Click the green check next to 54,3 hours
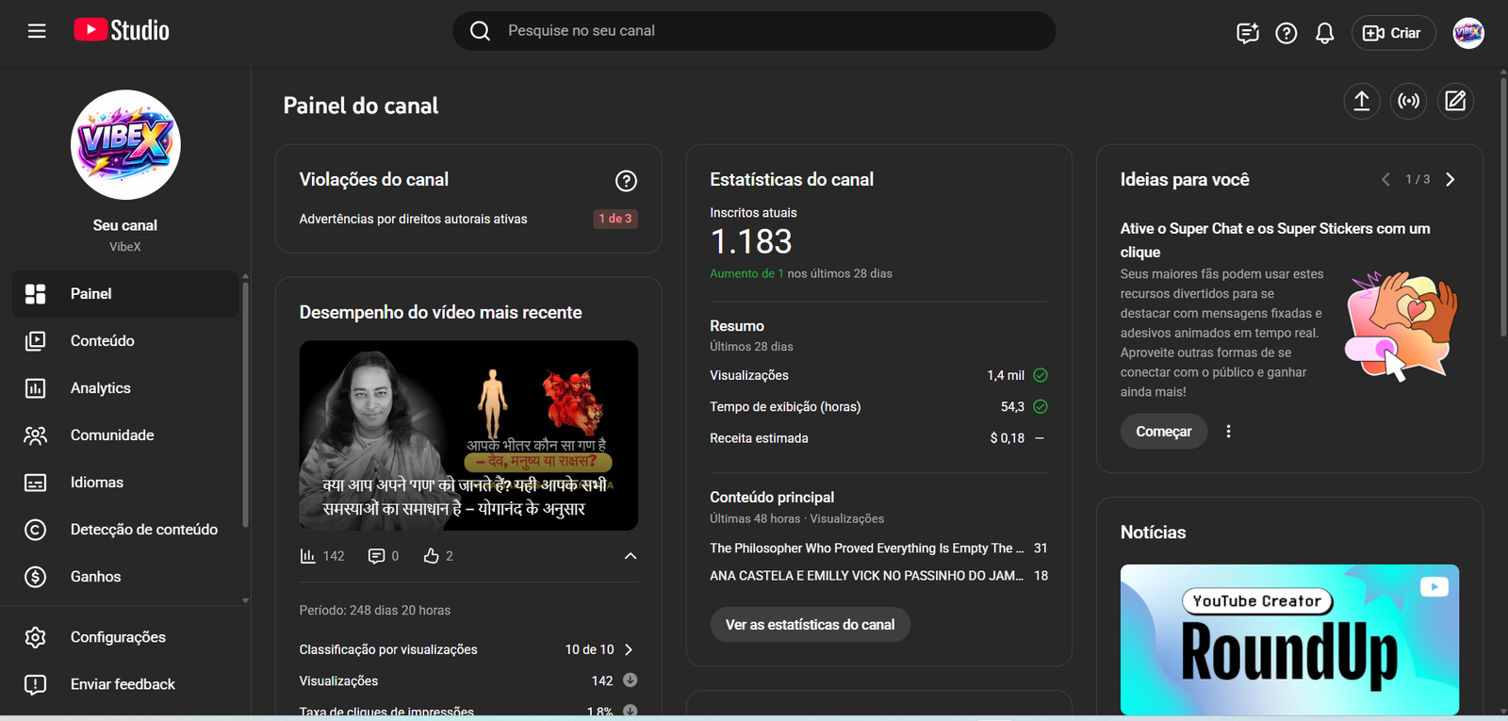The image size is (1508, 721). coord(1041,407)
